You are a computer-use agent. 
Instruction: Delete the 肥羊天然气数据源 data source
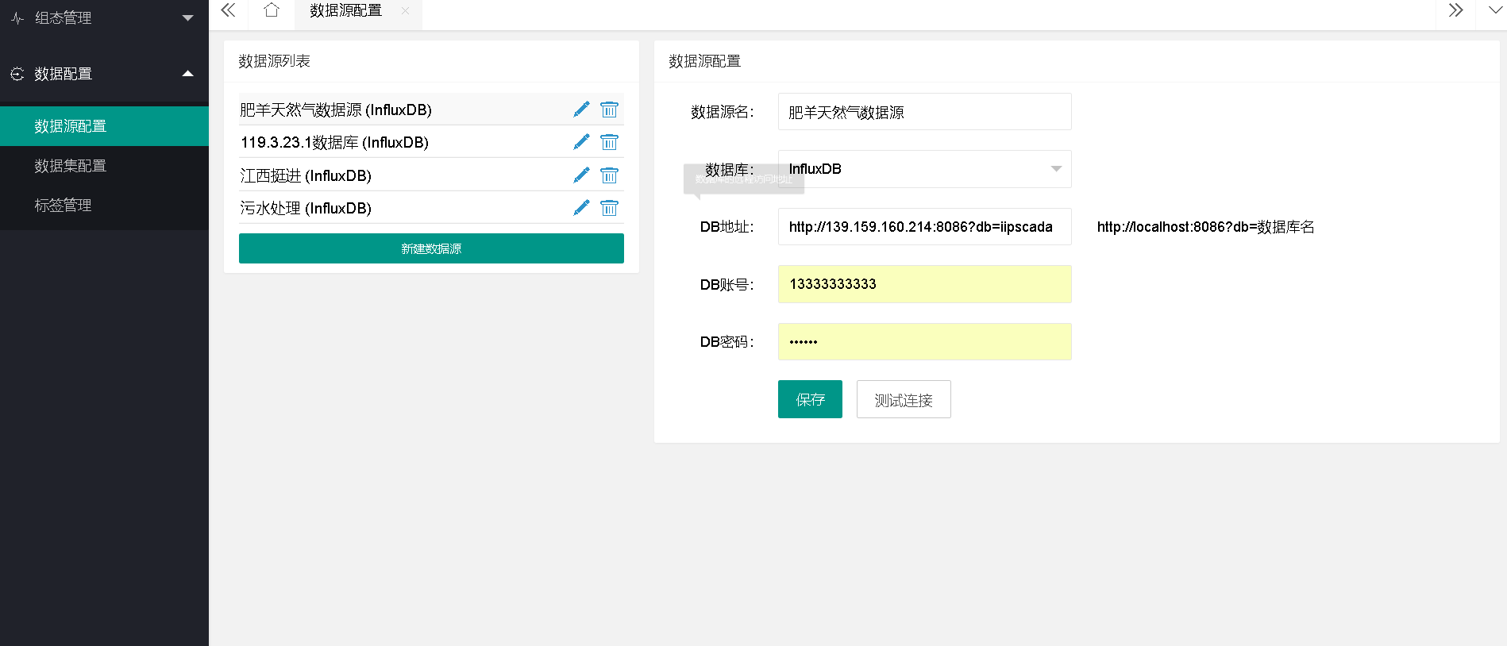pyautogui.click(x=609, y=110)
